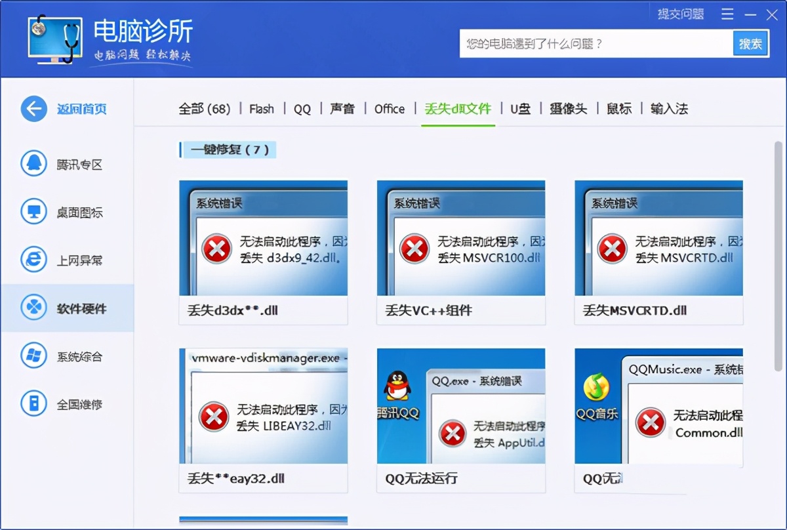787x530 pixels.
Task: Open the 全国维修 repair icon
Action: (33, 404)
